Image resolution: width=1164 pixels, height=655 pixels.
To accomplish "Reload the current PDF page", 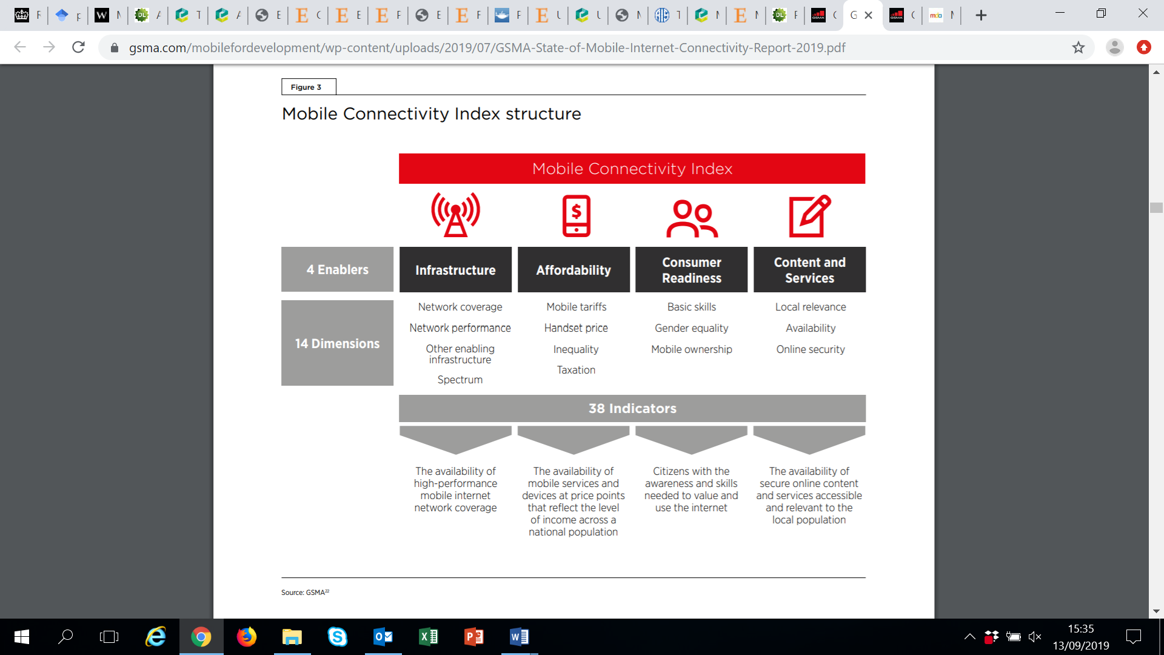I will click(x=78, y=47).
